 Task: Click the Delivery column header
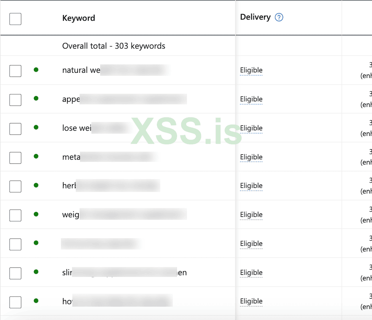point(255,17)
